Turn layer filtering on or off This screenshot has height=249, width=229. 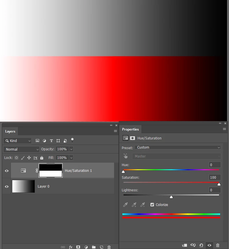(x=72, y=140)
